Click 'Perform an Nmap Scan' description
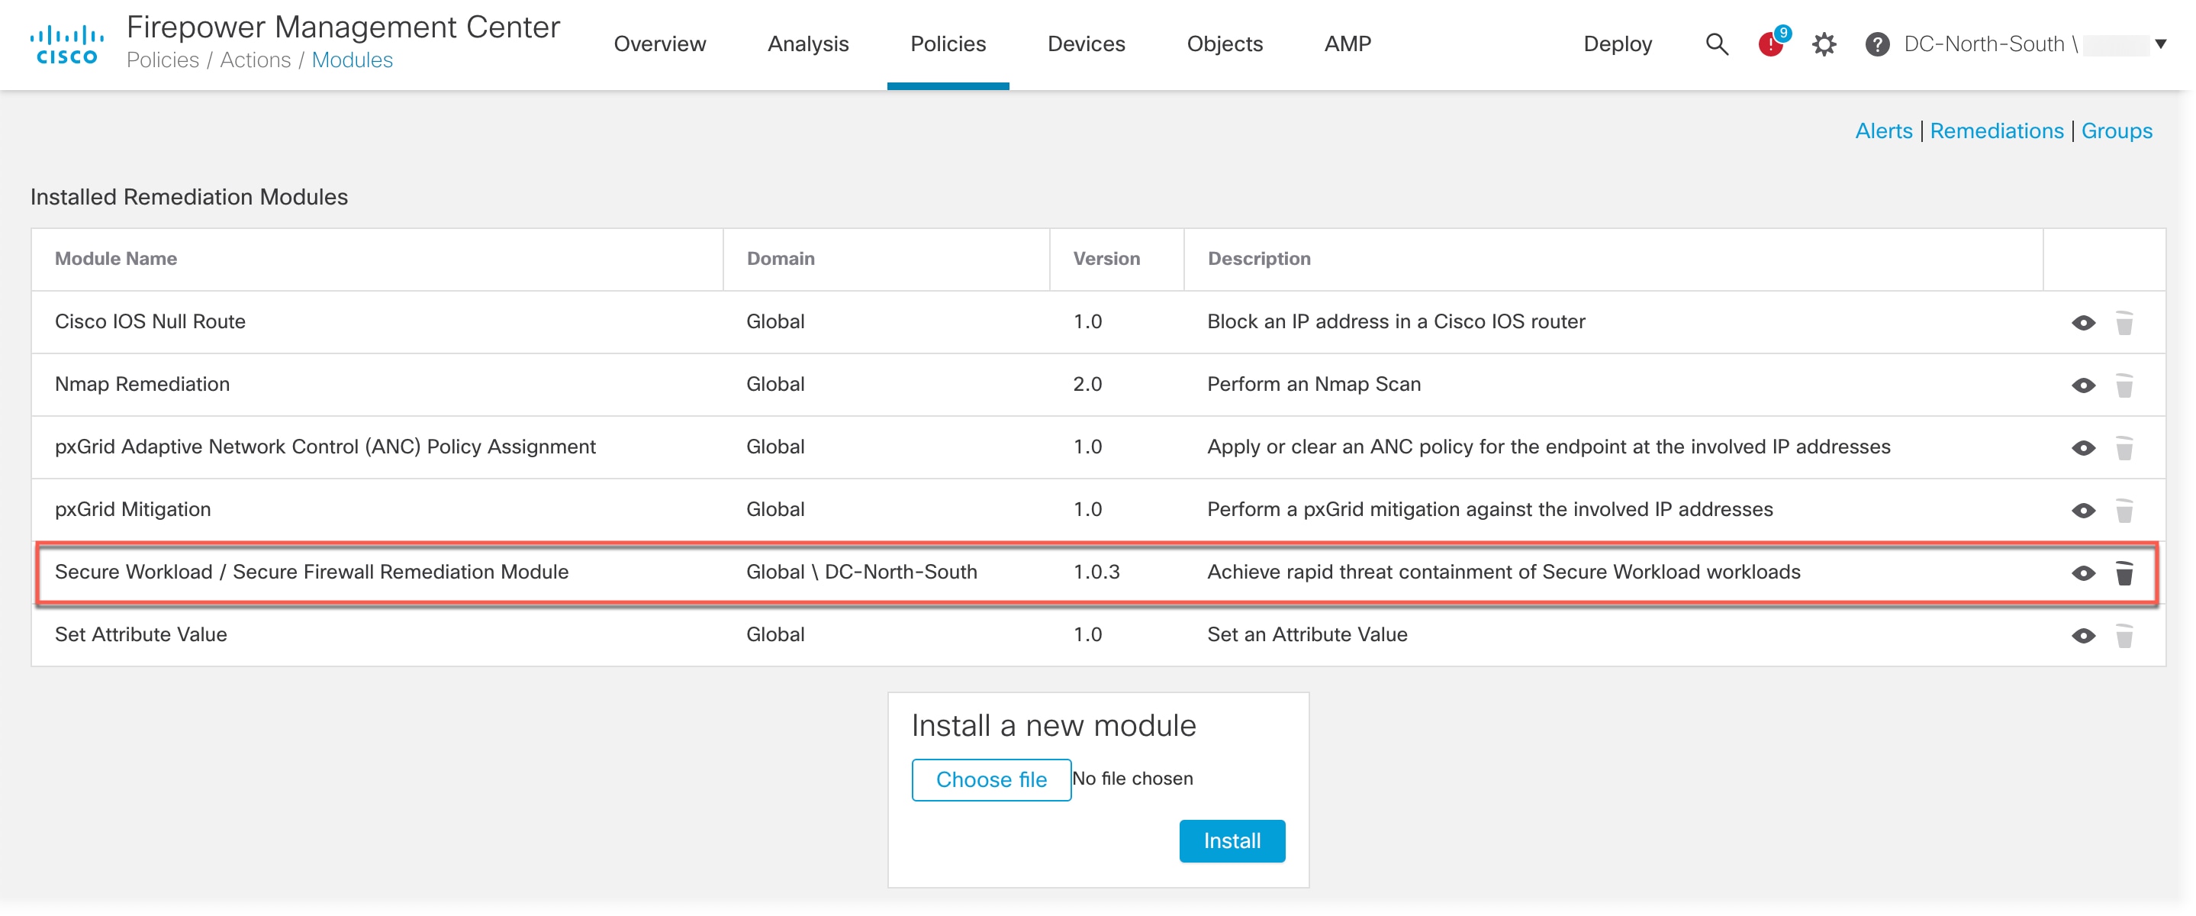The height and width of the screenshot is (916, 2196). [x=1314, y=384]
